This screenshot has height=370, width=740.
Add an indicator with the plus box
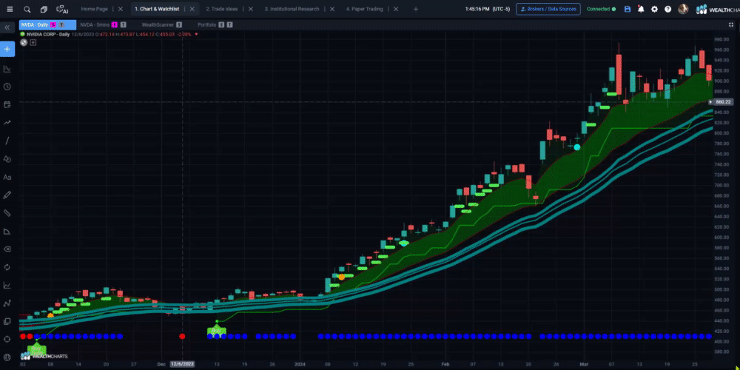coord(33,42)
